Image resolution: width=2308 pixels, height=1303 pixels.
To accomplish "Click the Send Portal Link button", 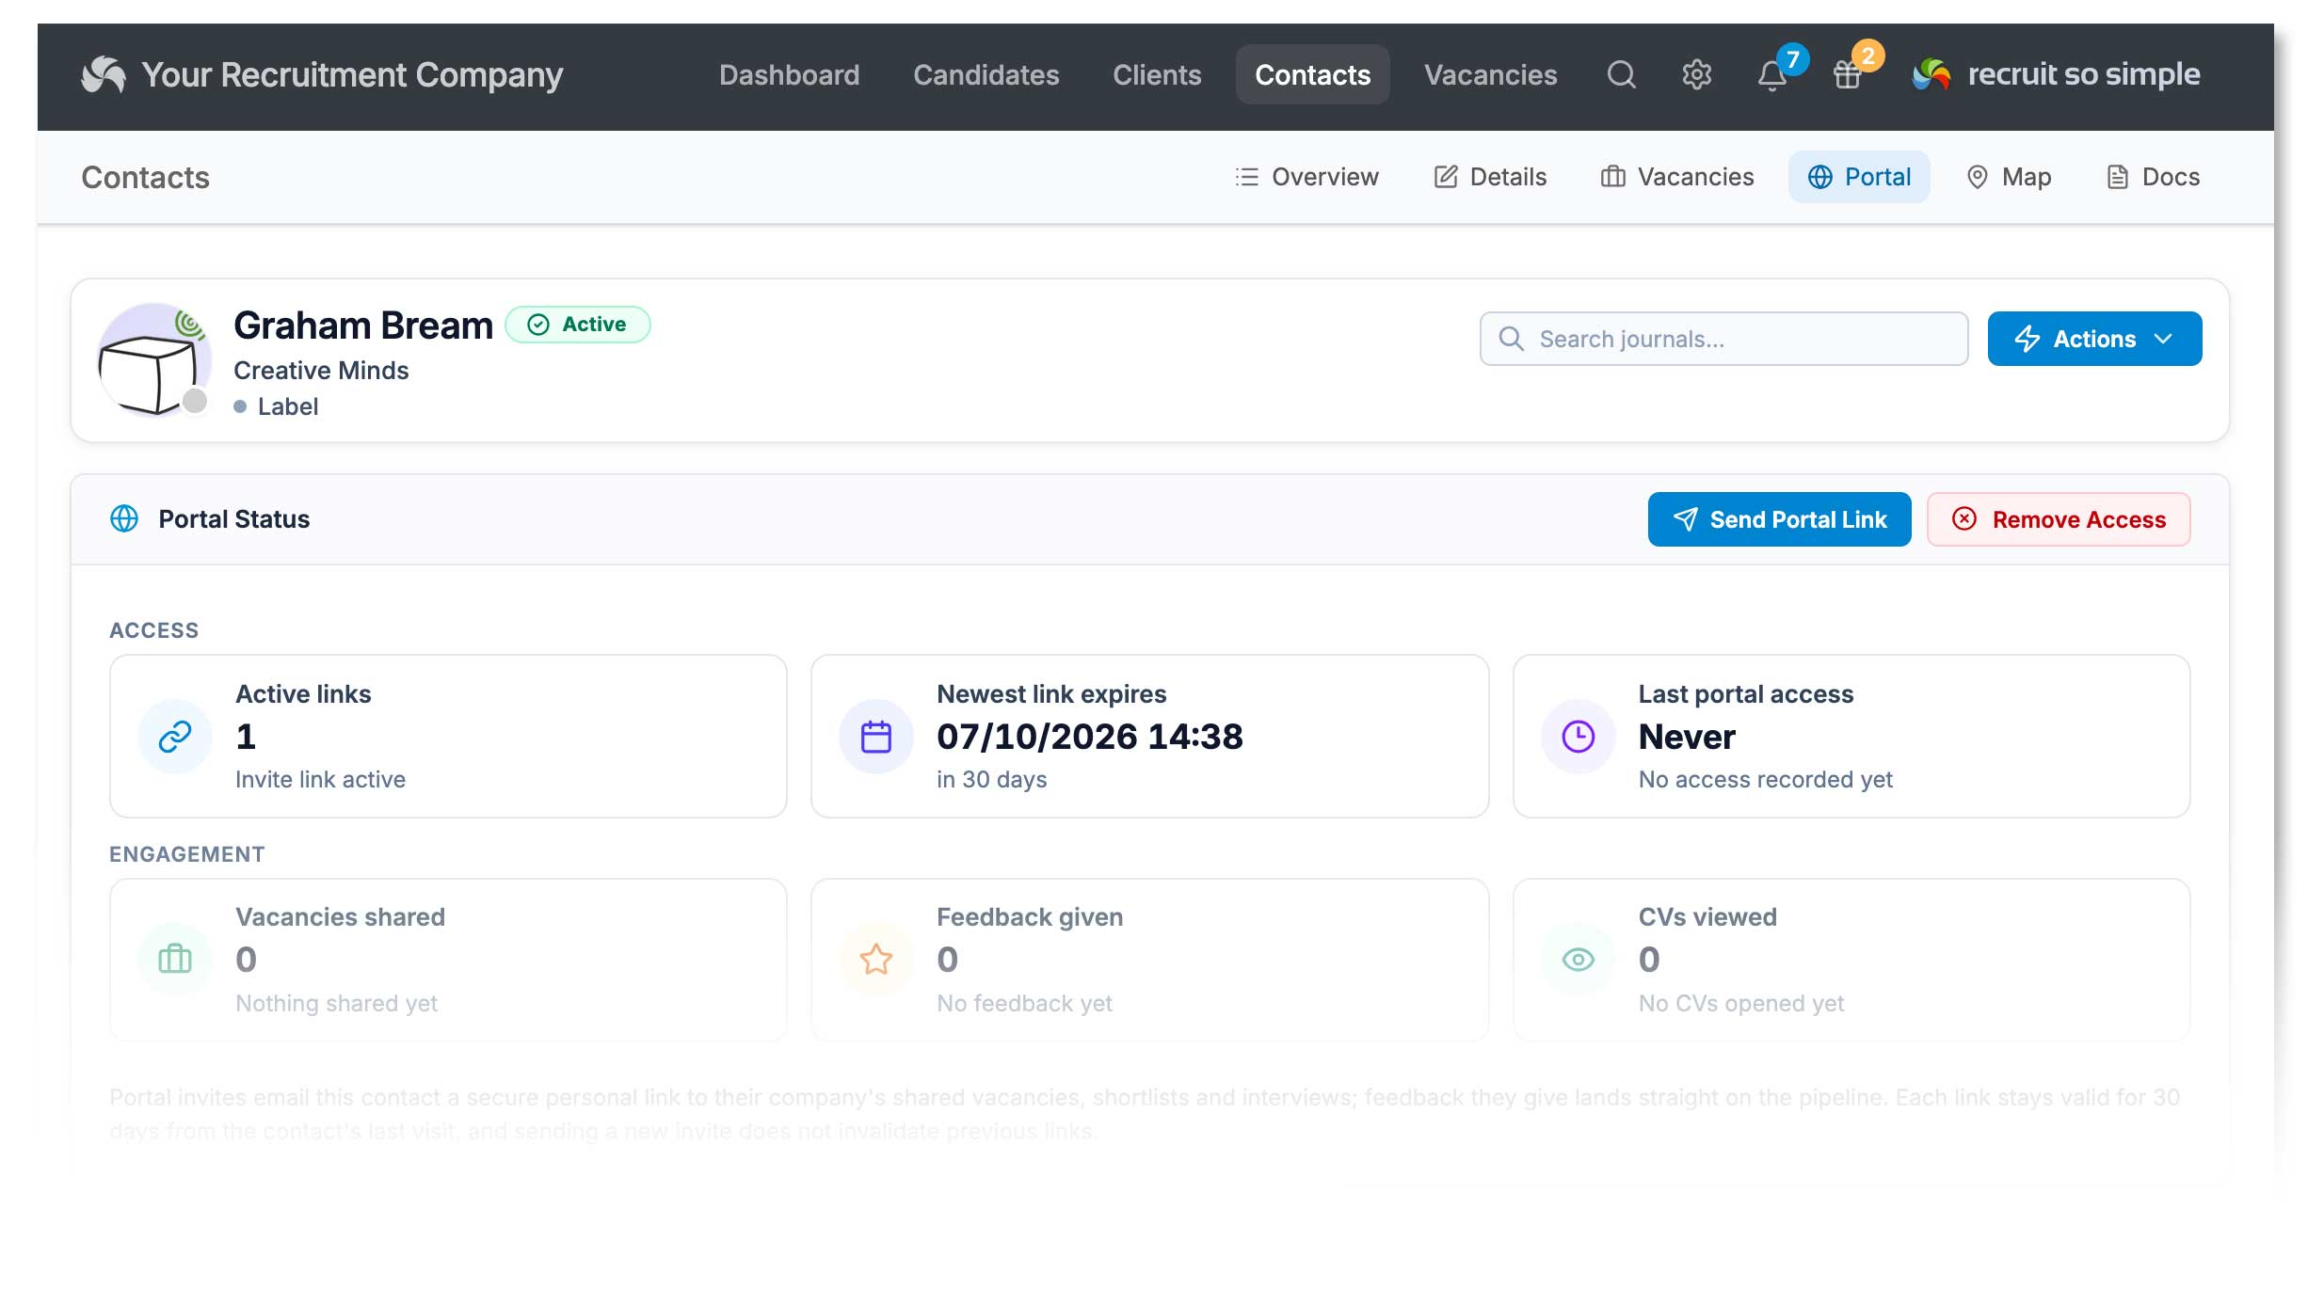I will [1779, 519].
